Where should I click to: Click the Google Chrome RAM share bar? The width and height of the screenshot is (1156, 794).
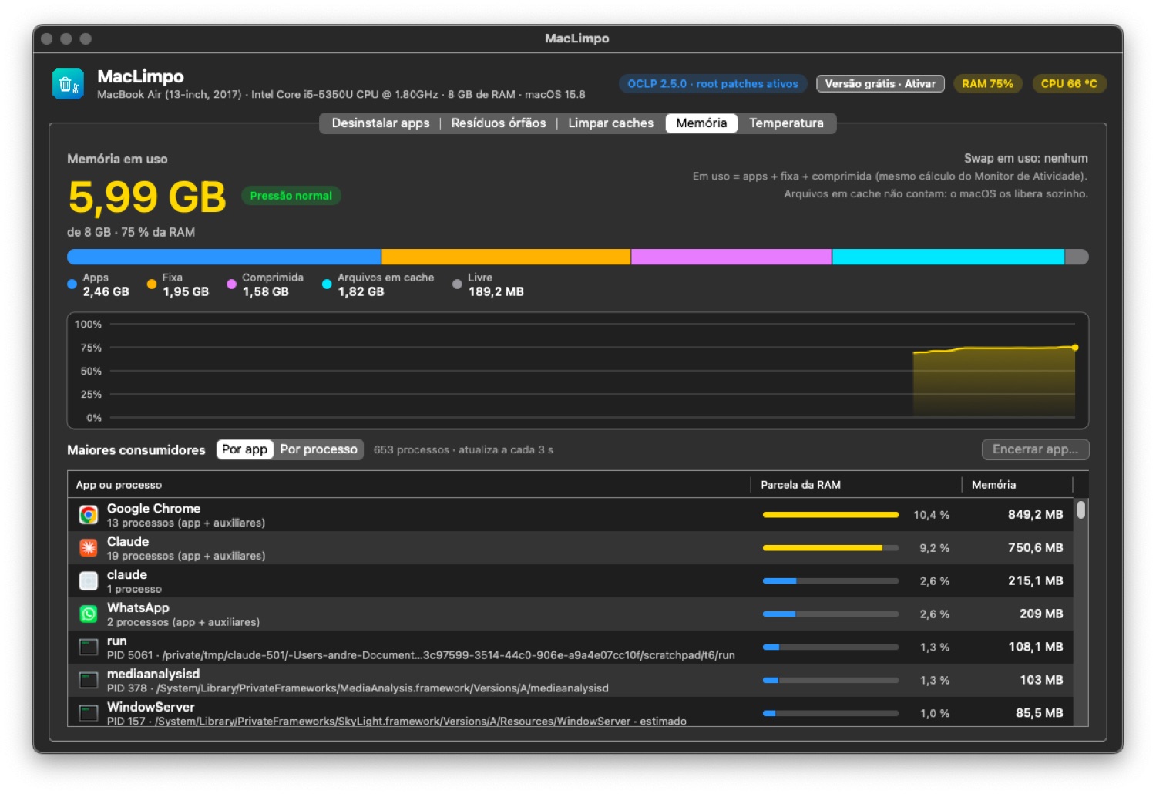tap(831, 515)
